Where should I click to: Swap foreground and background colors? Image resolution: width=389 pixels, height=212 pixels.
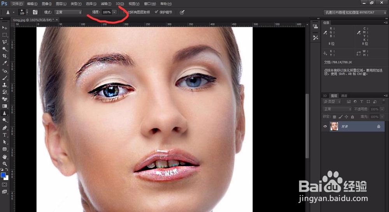tap(7, 169)
